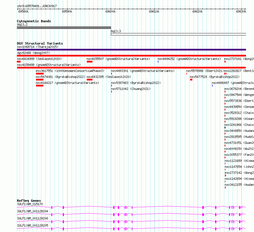Click the nsv1068714 (Thareja2015) variant label

point(38,47)
